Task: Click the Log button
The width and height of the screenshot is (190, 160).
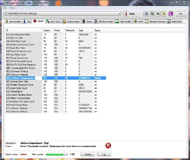Action: pos(104,154)
